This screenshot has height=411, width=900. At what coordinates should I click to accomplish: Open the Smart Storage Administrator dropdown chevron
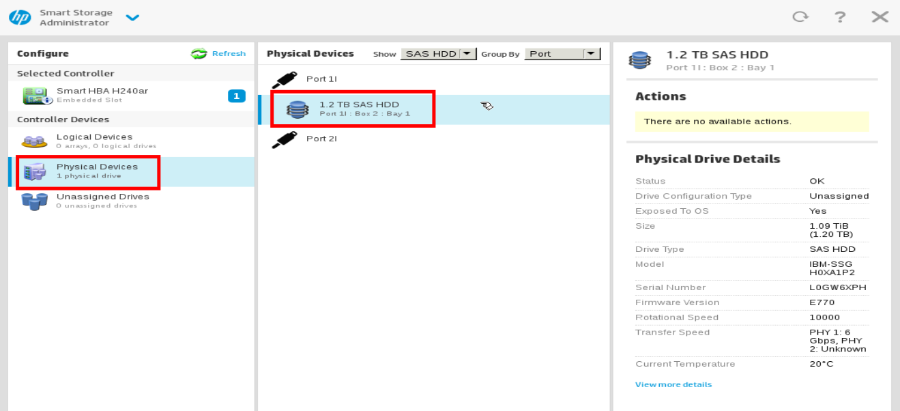[132, 18]
